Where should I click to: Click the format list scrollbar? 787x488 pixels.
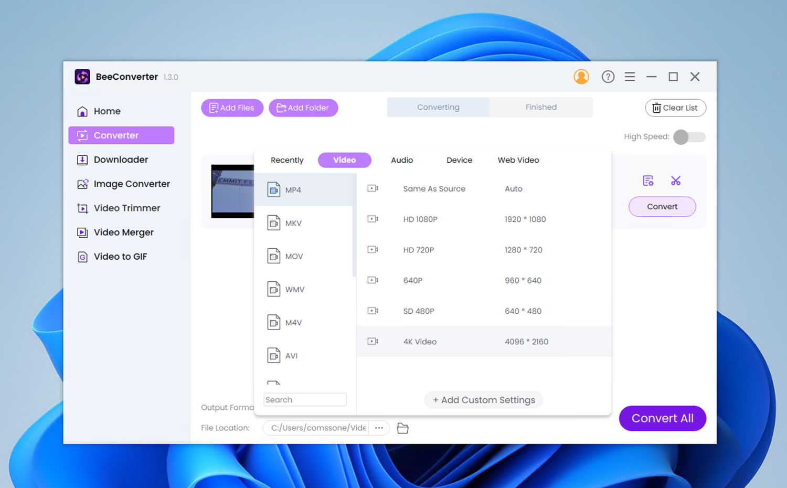click(354, 225)
